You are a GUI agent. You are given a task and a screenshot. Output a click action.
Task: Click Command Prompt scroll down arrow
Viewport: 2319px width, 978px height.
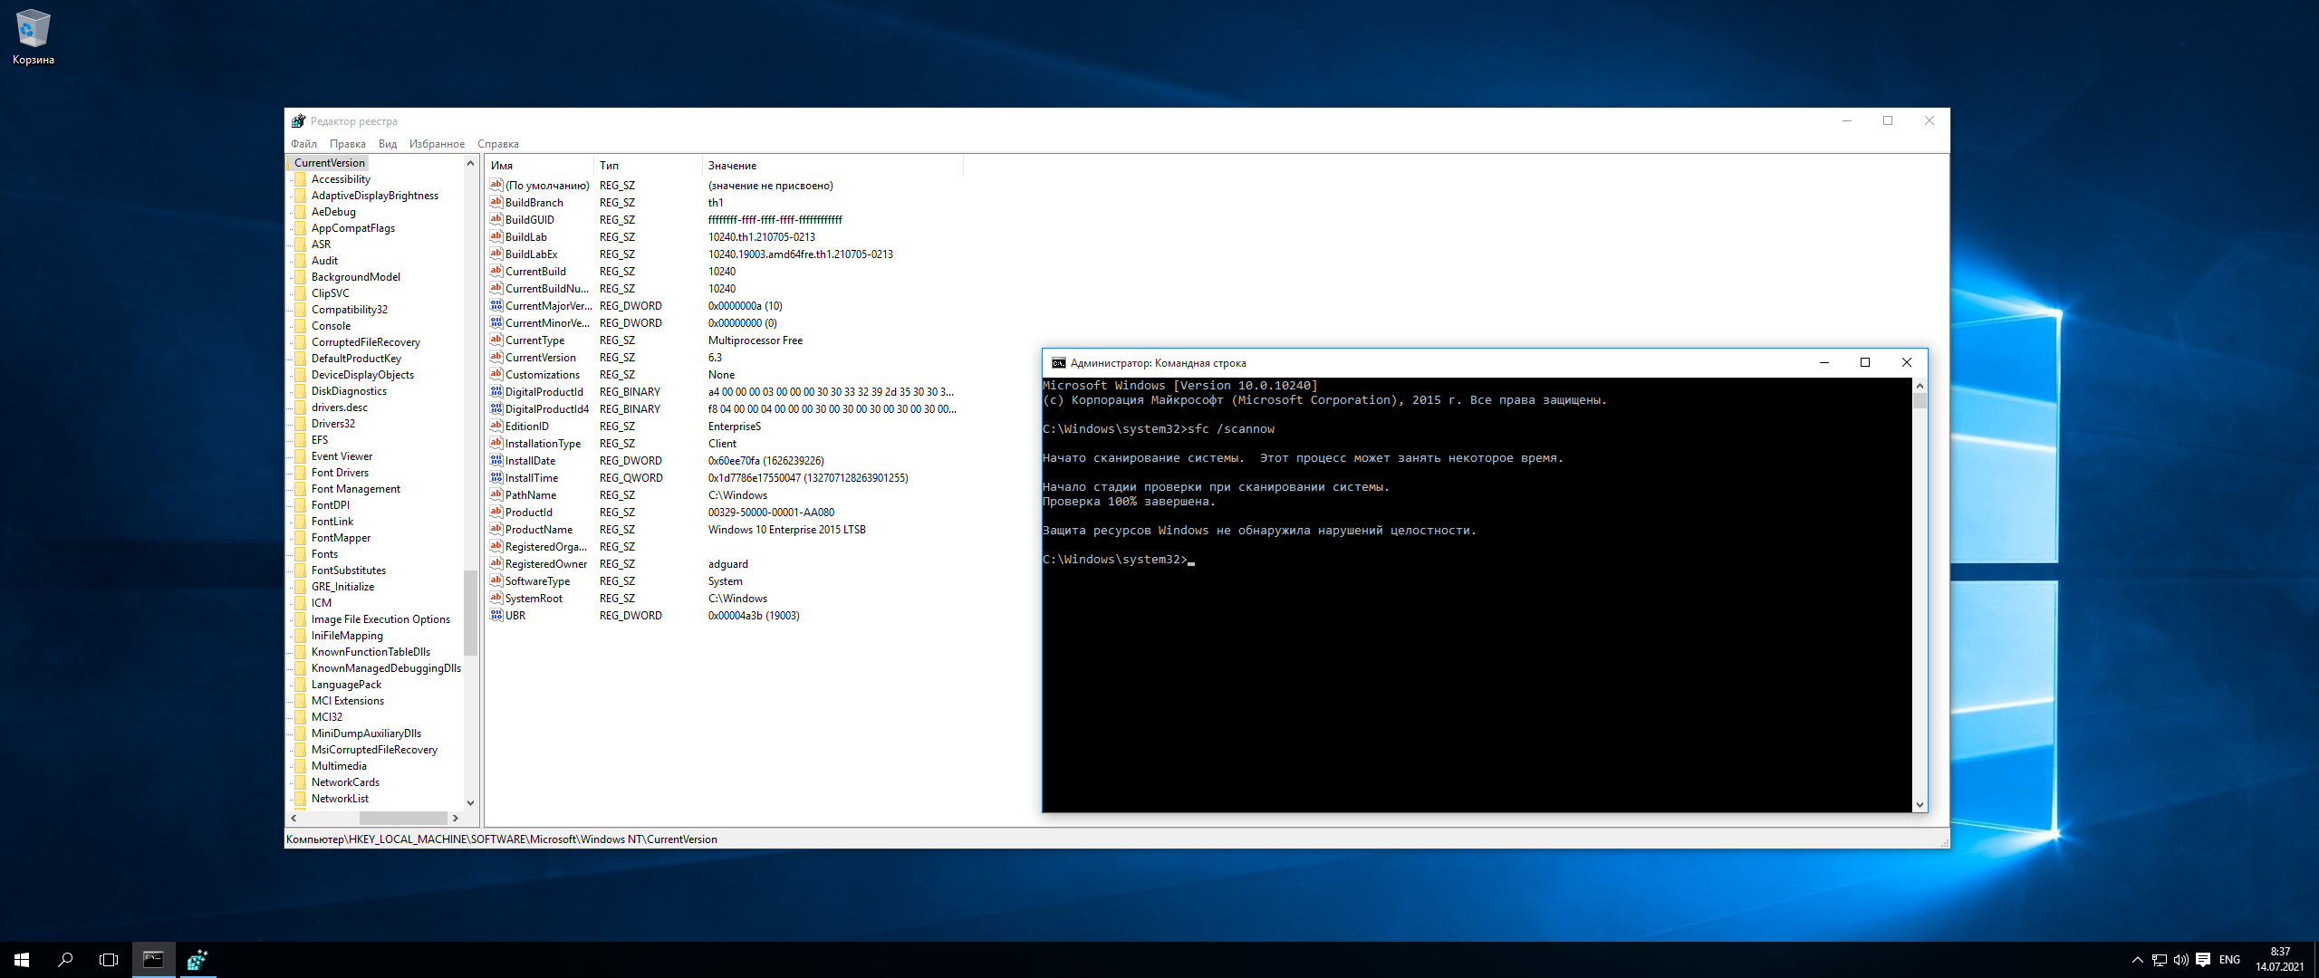(x=1920, y=804)
